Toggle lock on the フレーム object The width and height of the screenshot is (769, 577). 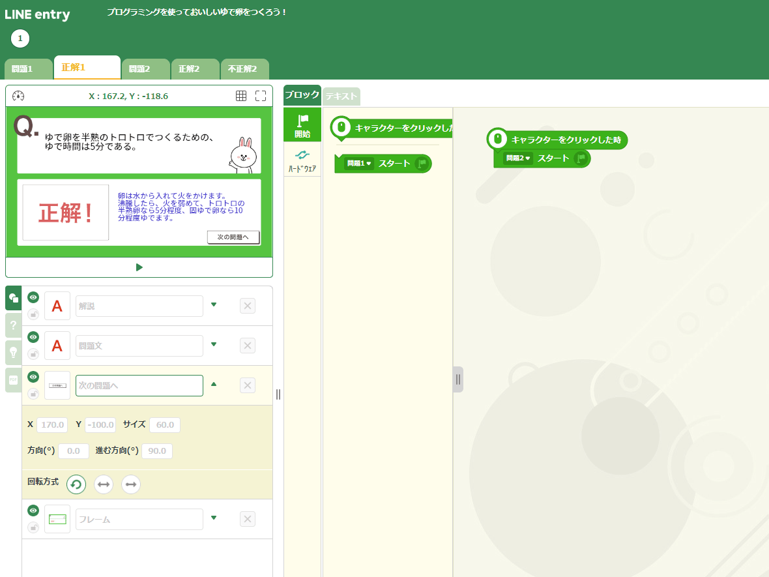click(33, 527)
